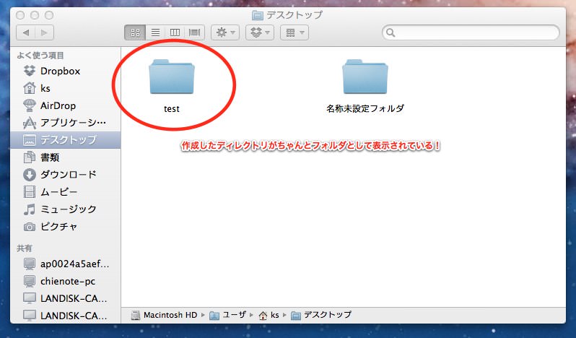
Task: Click ユーザ in the path bar
Action: 228,315
